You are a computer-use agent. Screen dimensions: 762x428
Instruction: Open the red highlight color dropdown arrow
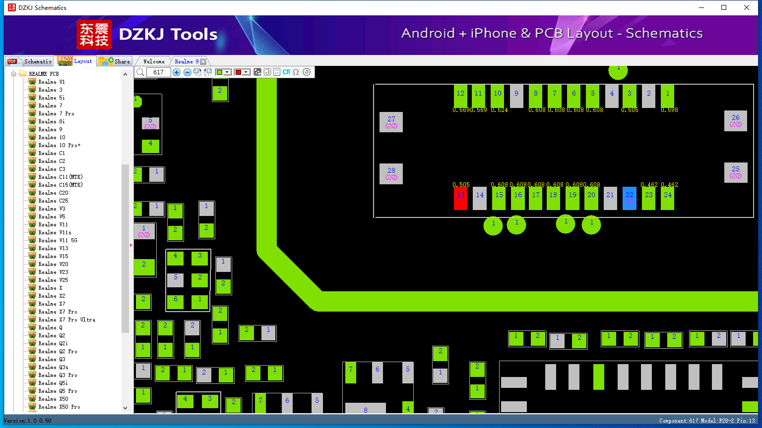coord(246,72)
